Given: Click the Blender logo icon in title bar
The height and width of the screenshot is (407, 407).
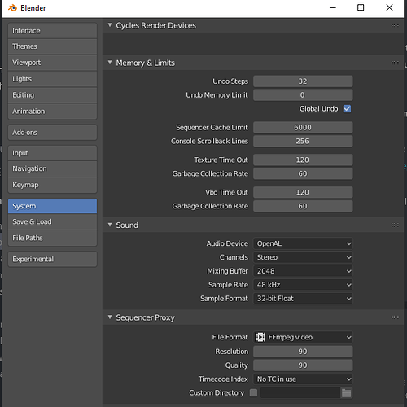Looking at the screenshot, I should click(x=12, y=8).
